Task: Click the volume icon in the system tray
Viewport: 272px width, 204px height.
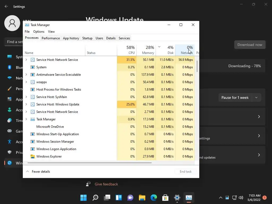Action: coord(241,198)
